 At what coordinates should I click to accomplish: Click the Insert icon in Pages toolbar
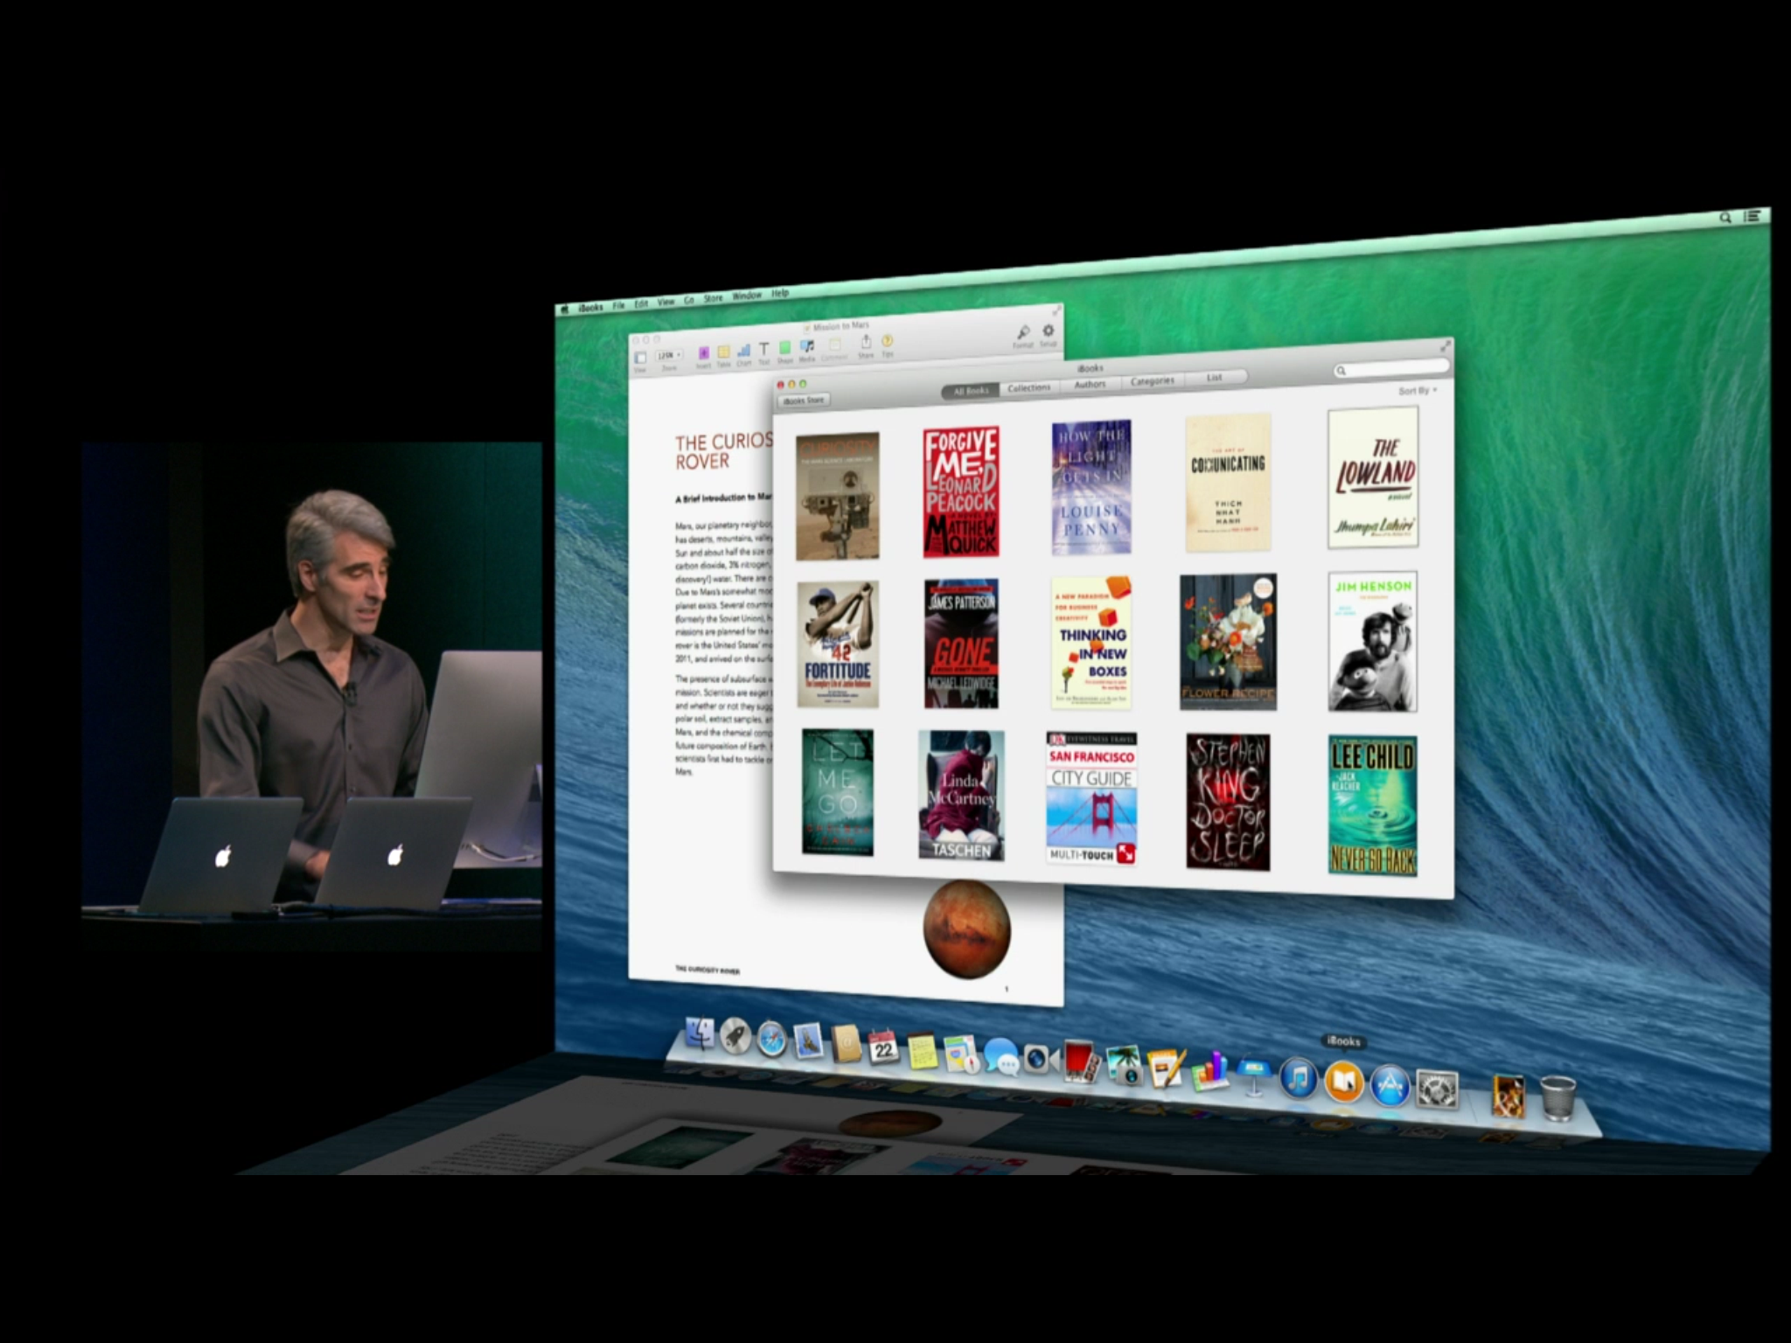coord(703,353)
